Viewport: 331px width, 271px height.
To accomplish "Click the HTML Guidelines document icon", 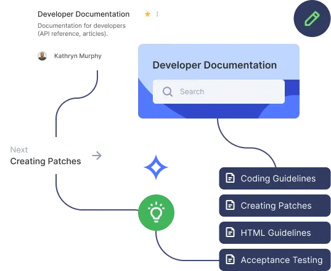I will click(230, 232).
